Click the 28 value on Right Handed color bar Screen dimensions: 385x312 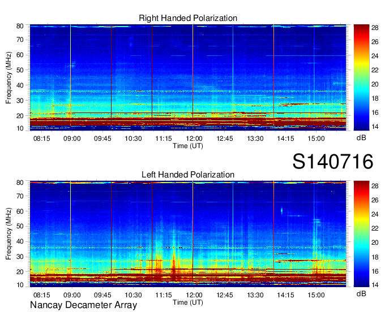pos(375,28)
